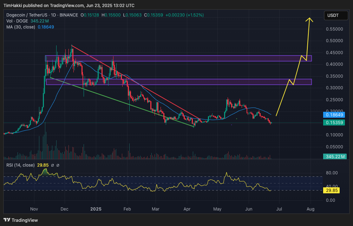This screenshot has width=353, height=226.
Task: Click the daily change +0.00230 (+1.52%)
Action: click(x=185, y=15)
